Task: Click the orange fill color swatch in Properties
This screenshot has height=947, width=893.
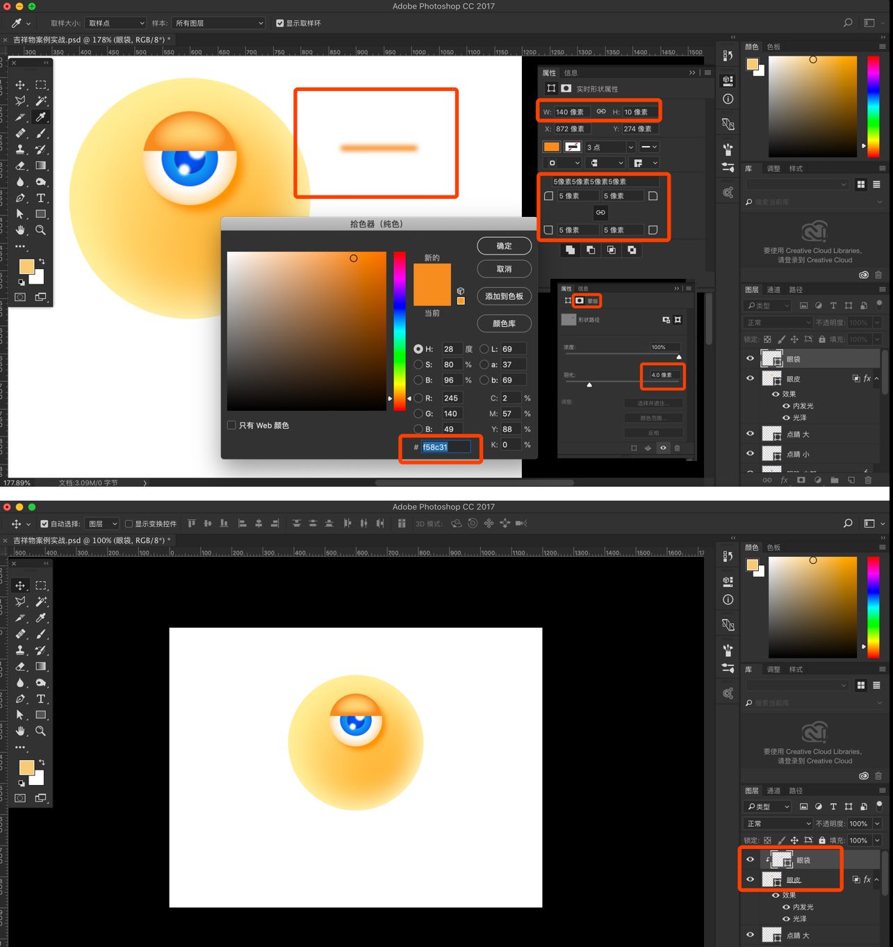Action: pyautogui.click(x=551, y=147)
